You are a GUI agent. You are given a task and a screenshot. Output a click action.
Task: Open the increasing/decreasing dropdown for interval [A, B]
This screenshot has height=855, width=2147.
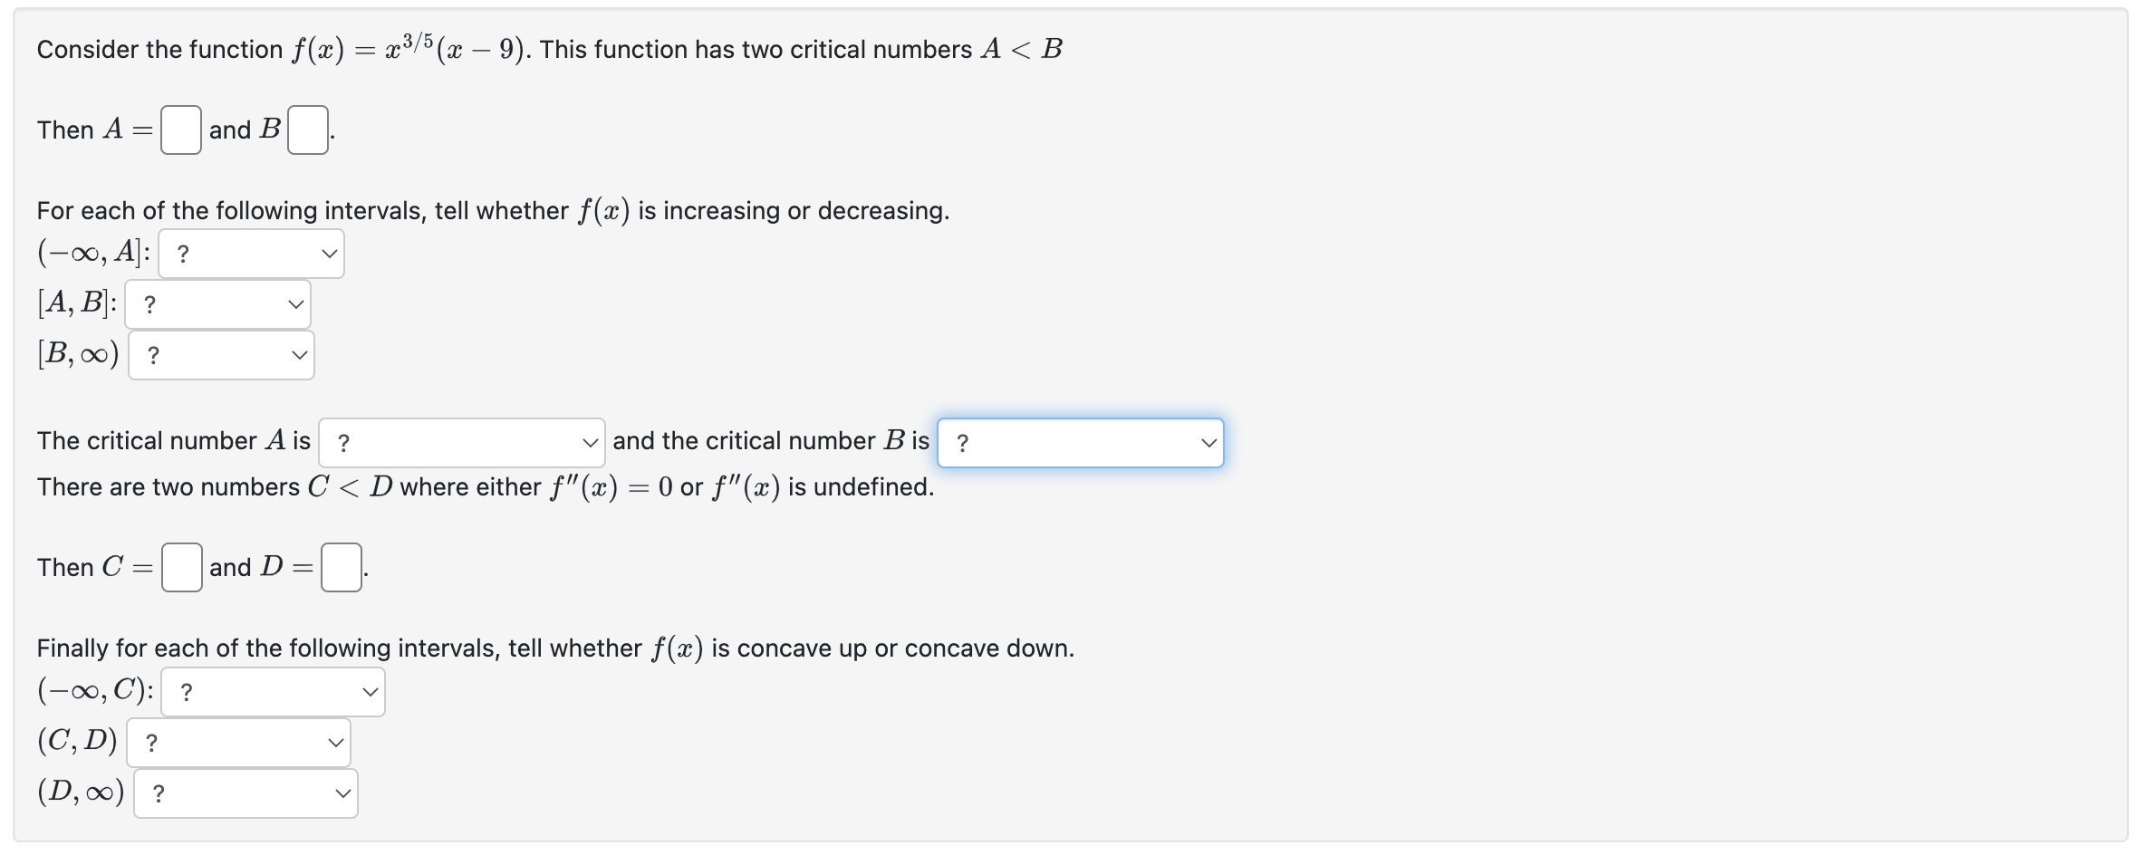[217, 303]
